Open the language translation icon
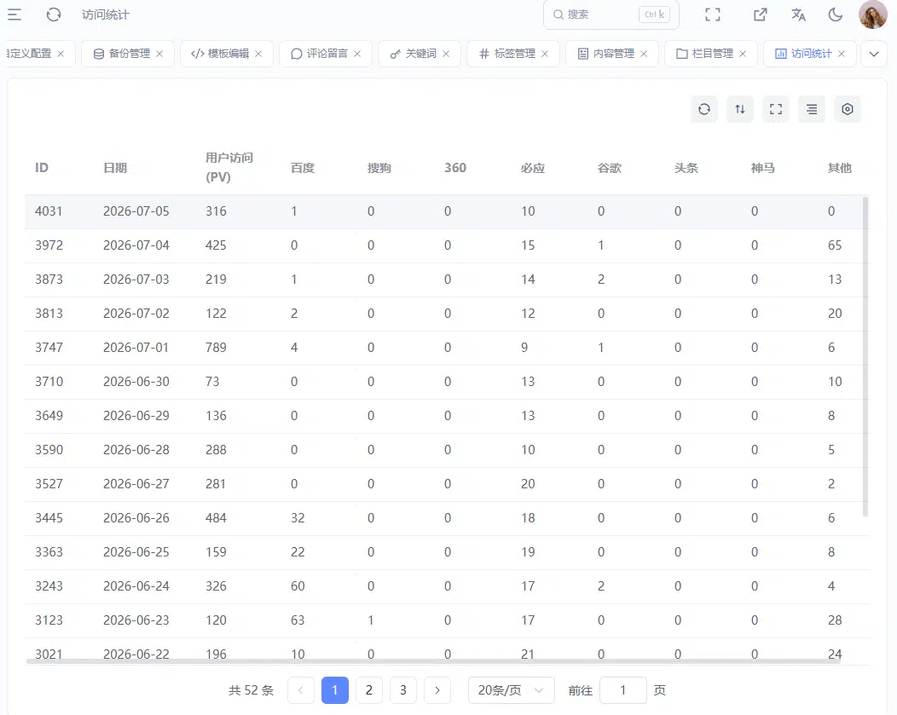This screenshot has width=897, height=715. point(799,14)
